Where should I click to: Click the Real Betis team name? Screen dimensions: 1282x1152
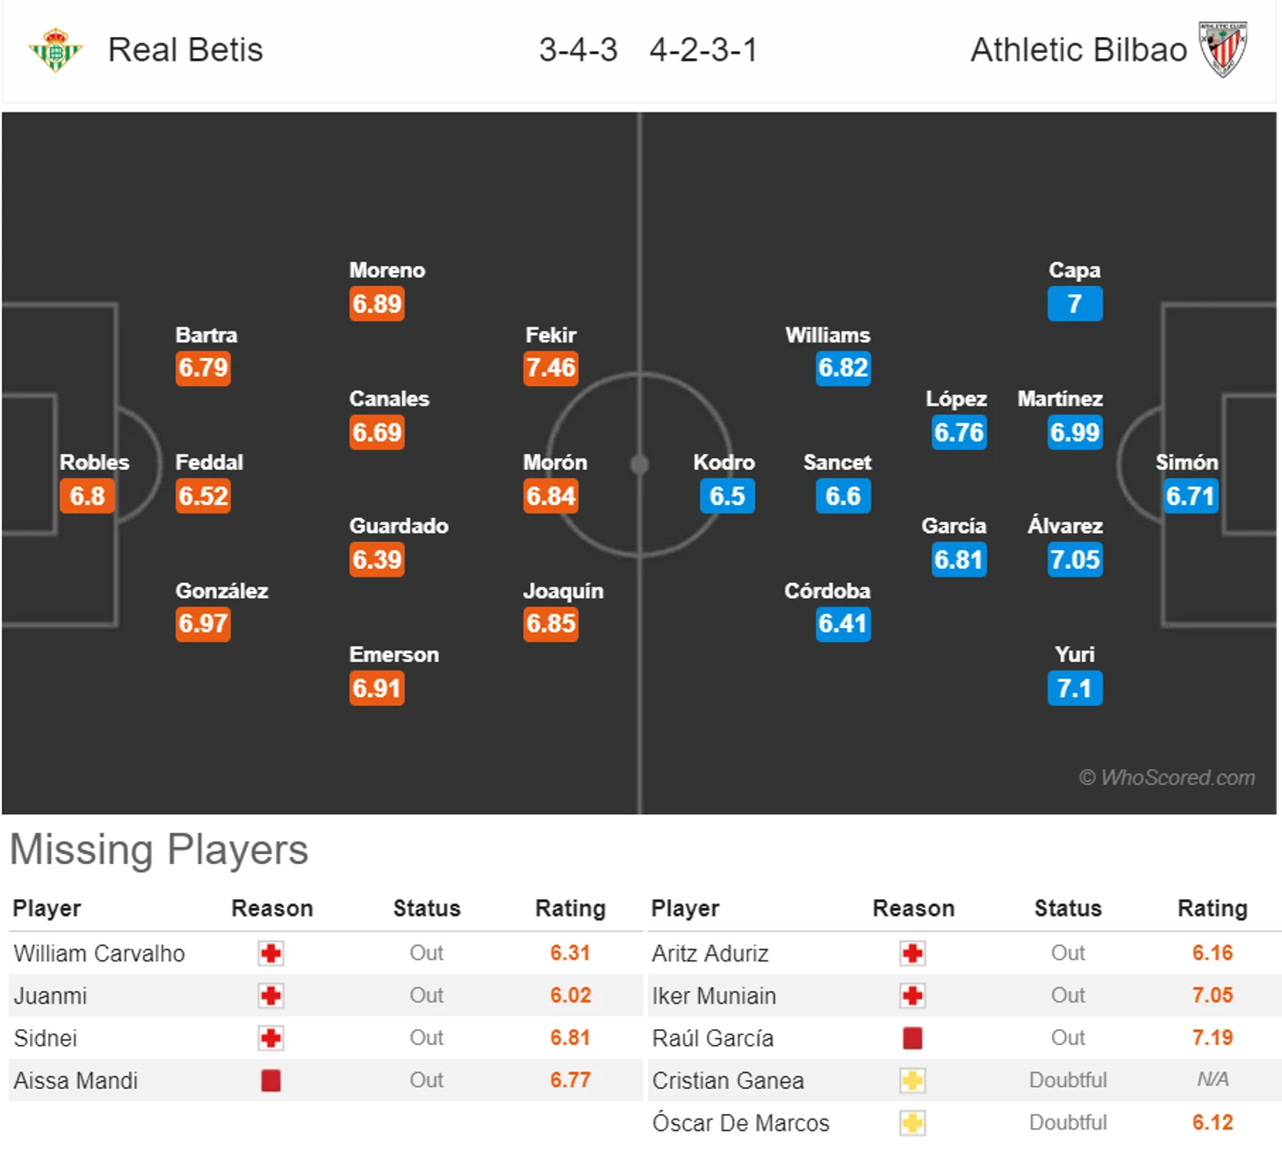(x=185, y=50)
